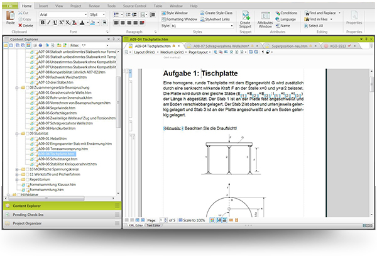377x256 pixels.
Task: Check the box for 08 Zusammengesetzte Beanspruchung
Action: [x=28, y=87]
